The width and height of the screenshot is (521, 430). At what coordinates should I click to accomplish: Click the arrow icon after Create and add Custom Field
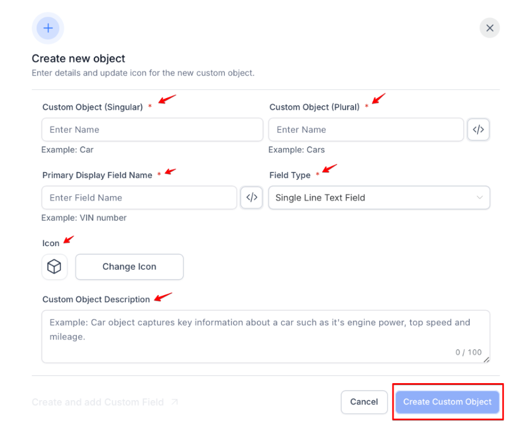(174, 402)
